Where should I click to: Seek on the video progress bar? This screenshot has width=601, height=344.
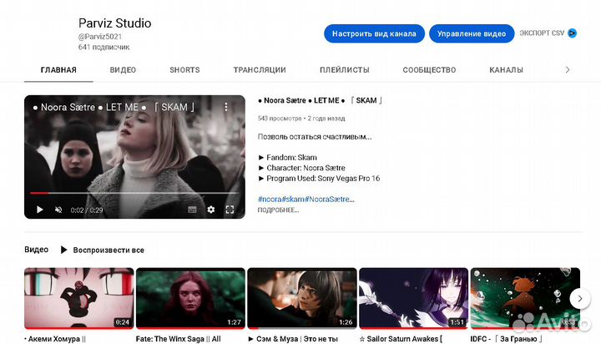[x=134, y=194]
